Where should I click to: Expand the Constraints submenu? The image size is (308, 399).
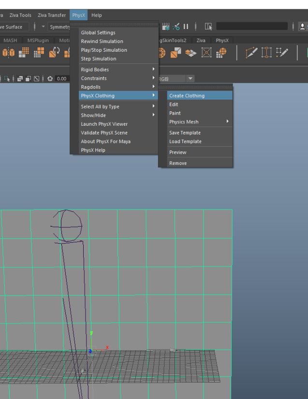pos(118,78)
